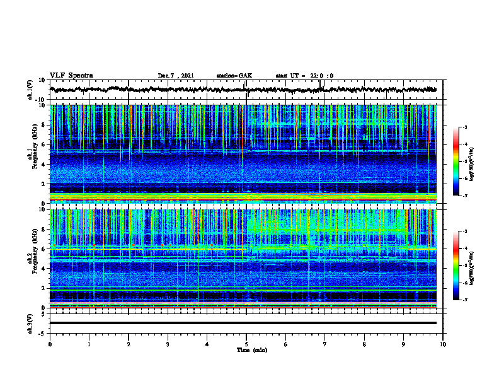The height and width of the screenshot is (386, 499).
Task: Click the ch.3(V) flat trace line
Action: [243, 323]
